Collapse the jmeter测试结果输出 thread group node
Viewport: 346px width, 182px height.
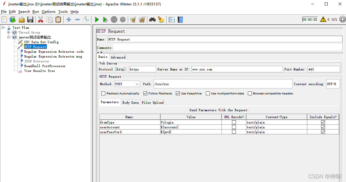(x=9, y=37)
